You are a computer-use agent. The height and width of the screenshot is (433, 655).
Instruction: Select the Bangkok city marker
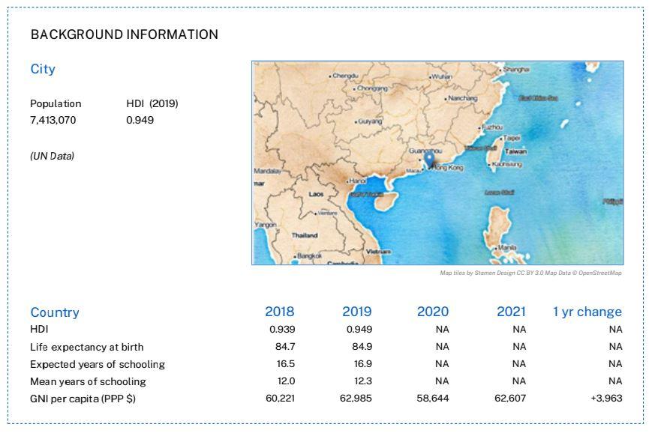296,256
